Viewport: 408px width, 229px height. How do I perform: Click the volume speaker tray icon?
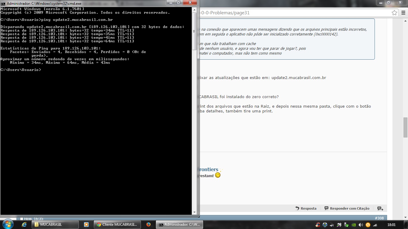click(x=361, y=225)
